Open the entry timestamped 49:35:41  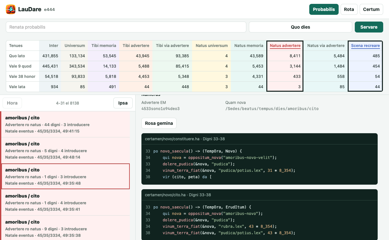tap(66, 202)
